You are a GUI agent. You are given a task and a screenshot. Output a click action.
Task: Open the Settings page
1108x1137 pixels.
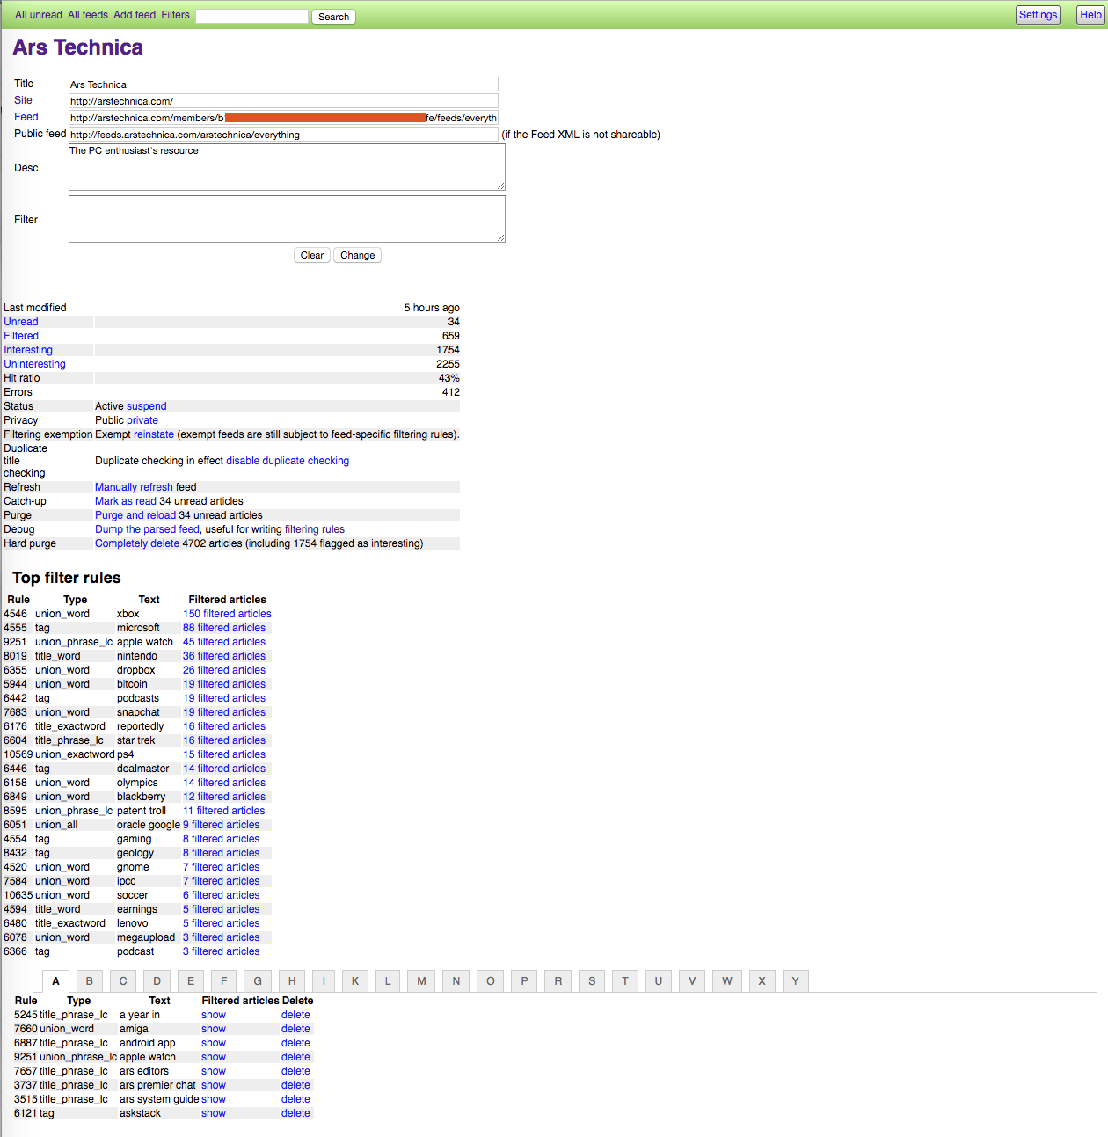click(1038, 14)
